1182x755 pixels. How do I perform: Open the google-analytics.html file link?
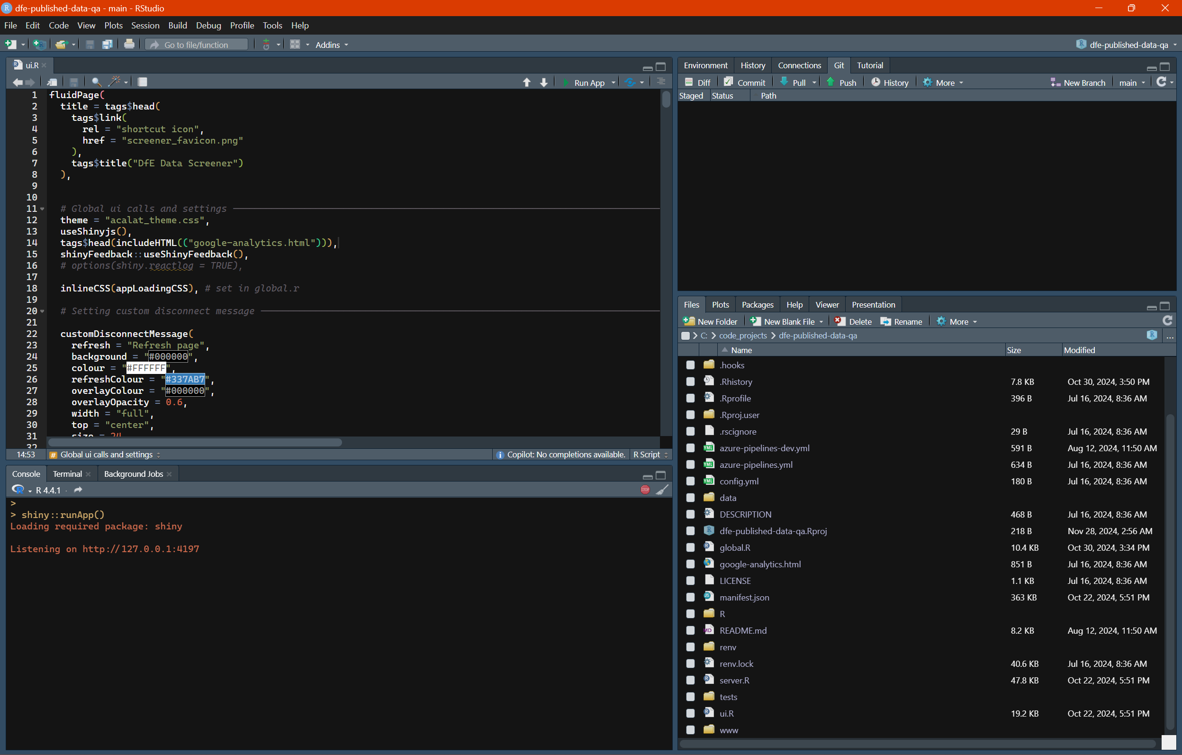(760, 564)
